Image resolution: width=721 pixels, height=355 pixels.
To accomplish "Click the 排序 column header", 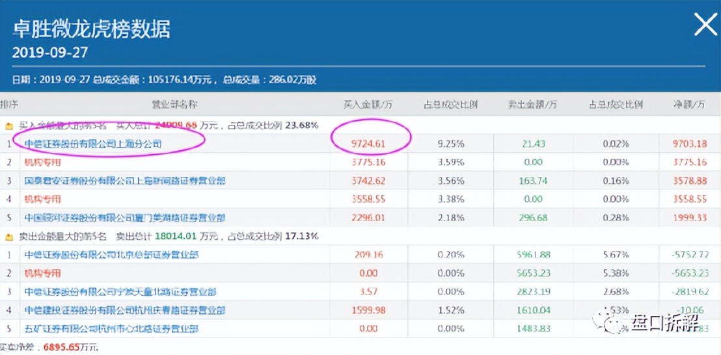I will pos(8,104).
